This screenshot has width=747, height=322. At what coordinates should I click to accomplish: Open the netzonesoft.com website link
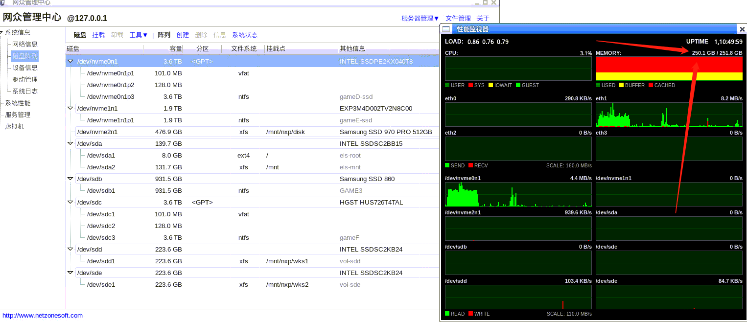point(43,316)
